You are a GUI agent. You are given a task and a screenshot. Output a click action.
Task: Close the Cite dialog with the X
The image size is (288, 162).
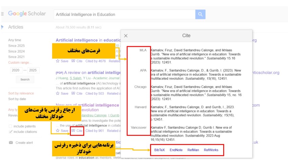(126, 36)
